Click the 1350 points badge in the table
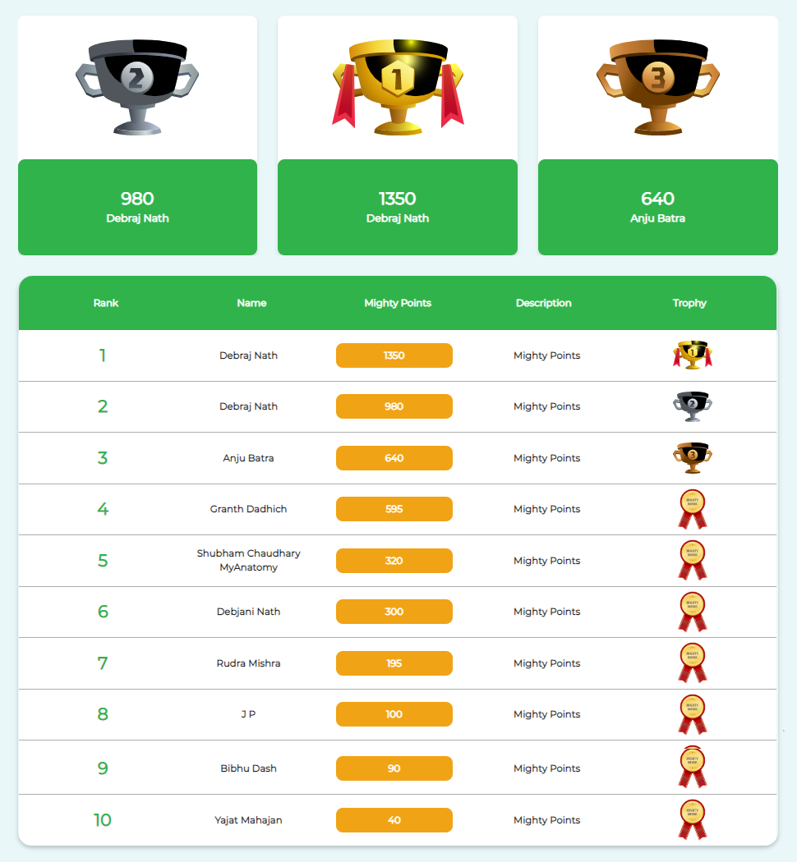The image size is (797, 862). (x=394, y=355)
